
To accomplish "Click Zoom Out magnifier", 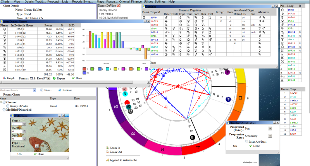I will coord(107,152).
